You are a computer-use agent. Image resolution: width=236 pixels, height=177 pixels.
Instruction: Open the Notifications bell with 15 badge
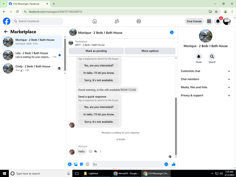[218, 21]
